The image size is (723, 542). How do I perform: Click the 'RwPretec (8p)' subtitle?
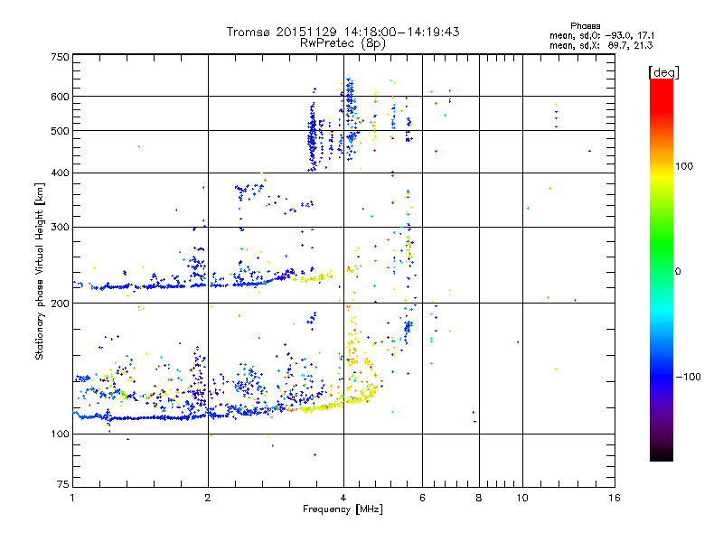coord(343,43)
